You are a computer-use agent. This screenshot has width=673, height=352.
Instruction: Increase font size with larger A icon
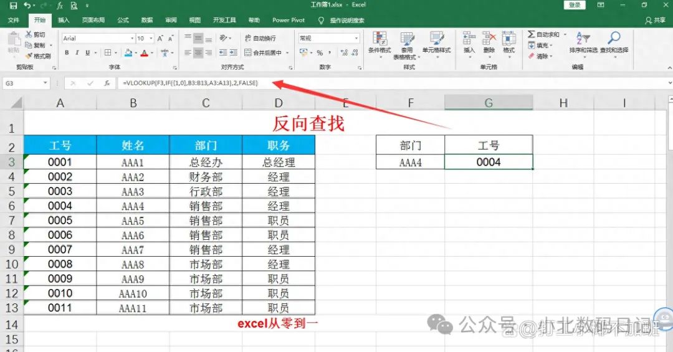click(160, 38)
